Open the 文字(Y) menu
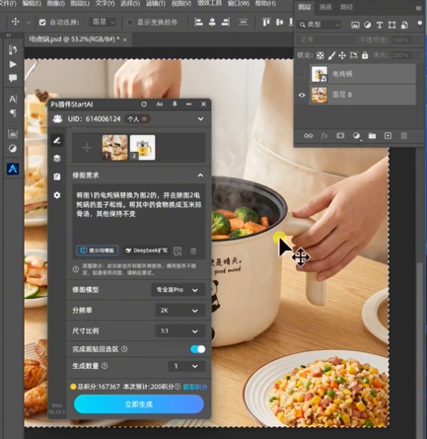Viewport: 427px width, 439px height. (106, 3)
